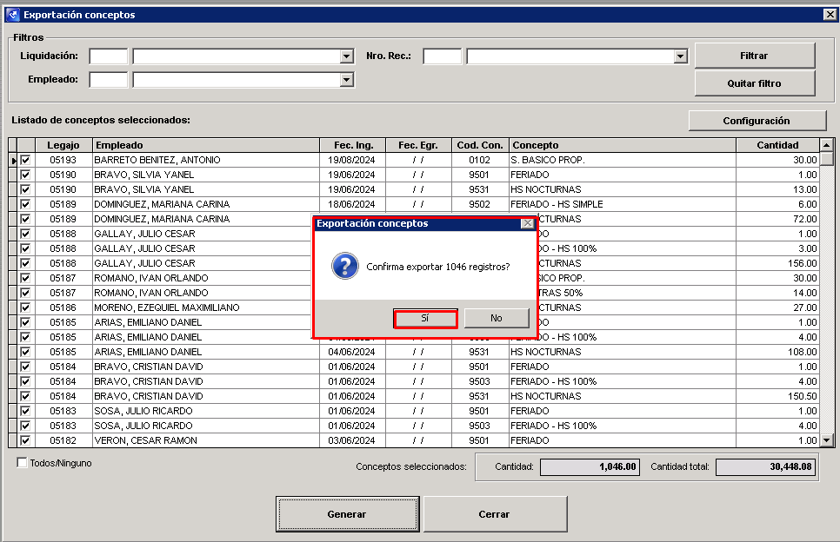Screen dimensions: 840x542
Task: Close the Exportación conceptos main window
Action: (830, 15)
